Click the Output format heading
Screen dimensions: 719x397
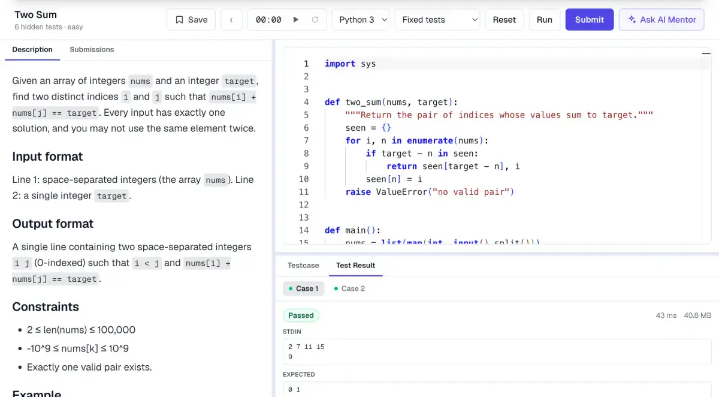click(53, 224)
